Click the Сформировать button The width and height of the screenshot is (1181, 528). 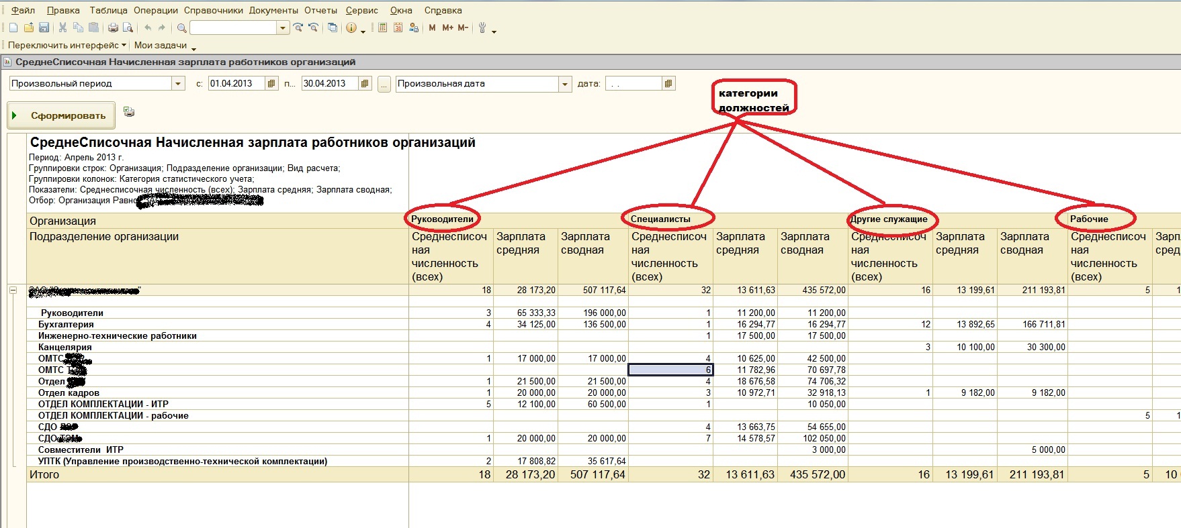tap(61, 115)
